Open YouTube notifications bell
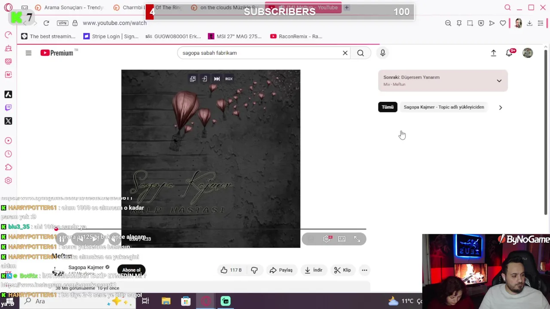This screenshot has width=550, height=309. pyautogui.click(x=510, y=53)
